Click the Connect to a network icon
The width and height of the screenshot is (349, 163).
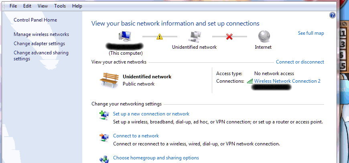pyautogui.click(x=104, y=137)
